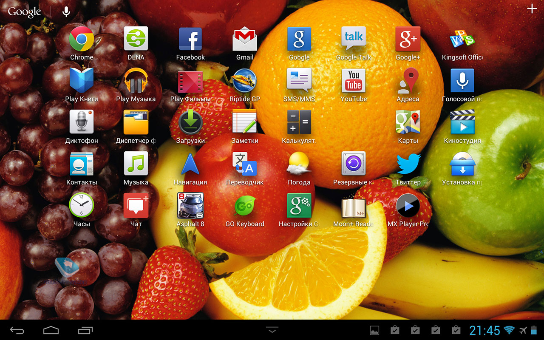544x340 pixels.
Task: Launch the Киностудия movie studio app
Action: tap(462, 122)
